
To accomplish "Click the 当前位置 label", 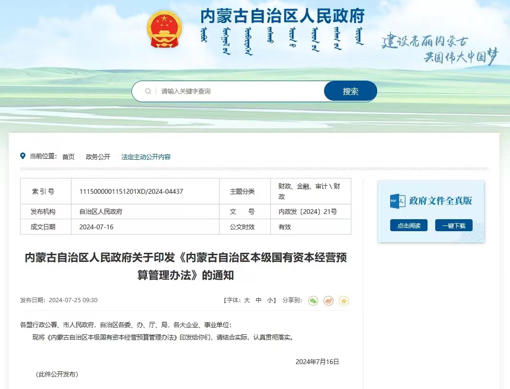I will 43,156.
